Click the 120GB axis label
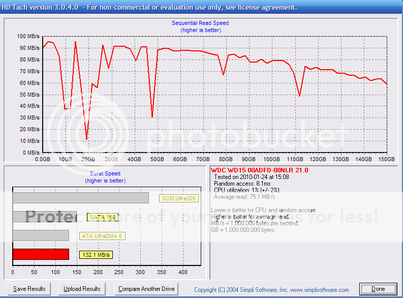 pos(318,159)
